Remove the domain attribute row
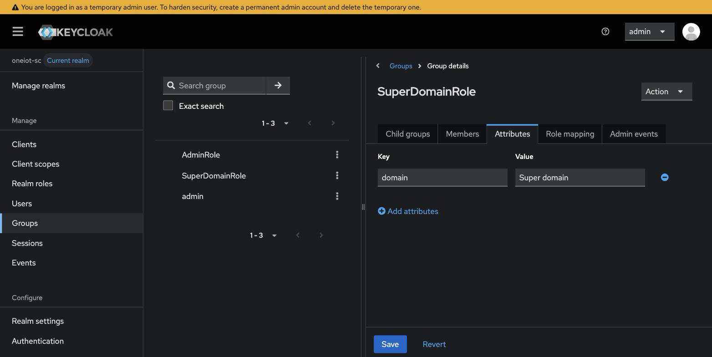Viewport: 712px width, 357px height. pos(665,178)
